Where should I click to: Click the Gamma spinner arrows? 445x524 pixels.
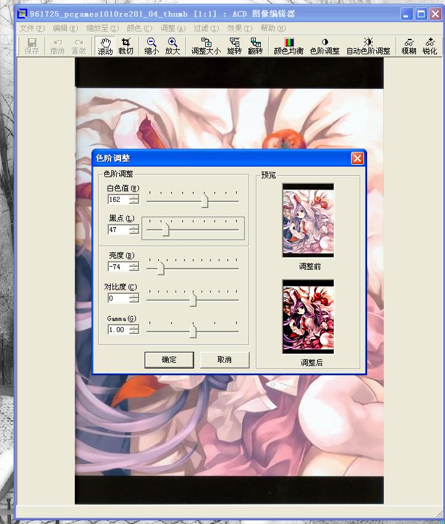pos(134,330)
